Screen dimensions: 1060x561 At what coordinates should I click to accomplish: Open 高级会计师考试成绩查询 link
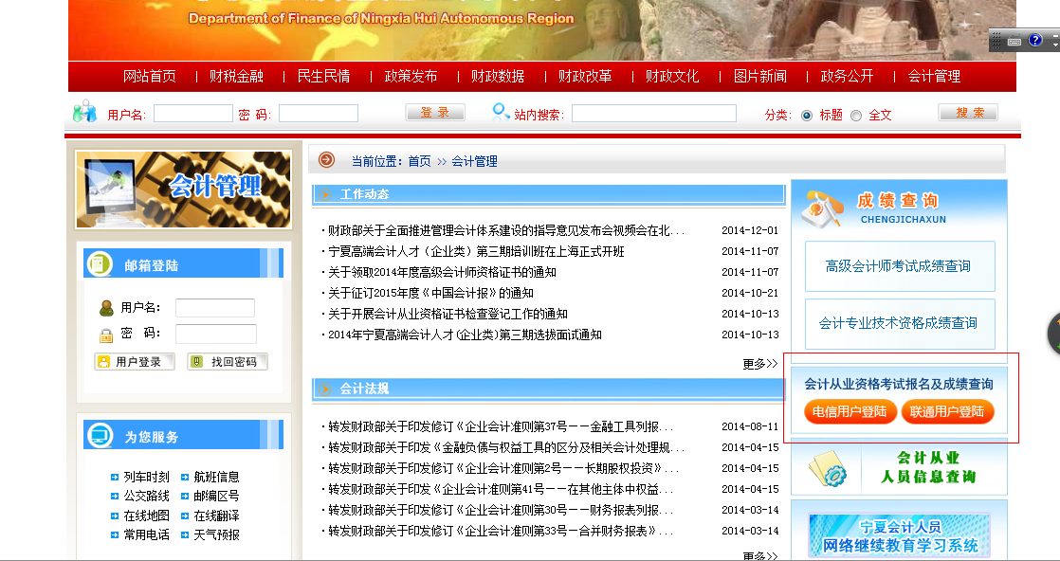(900, 266)
